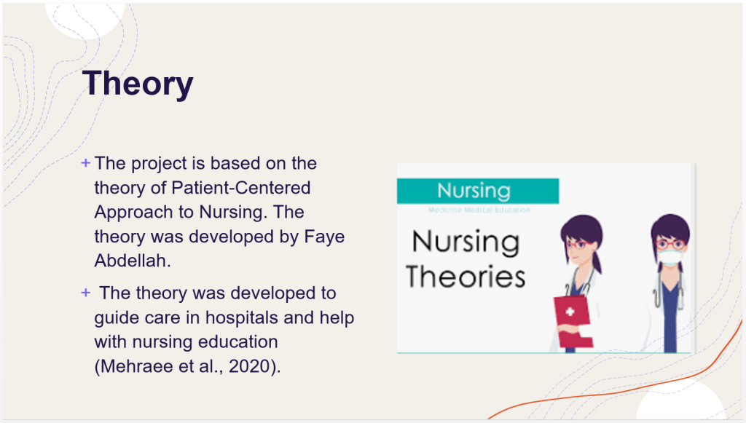The image size is (746, 423).
Task: Click the second plus-shaped bullet marker
Action: coord(86,293)
